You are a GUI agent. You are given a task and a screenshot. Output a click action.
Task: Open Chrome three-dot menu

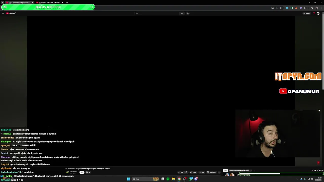[x=321, y=8]
